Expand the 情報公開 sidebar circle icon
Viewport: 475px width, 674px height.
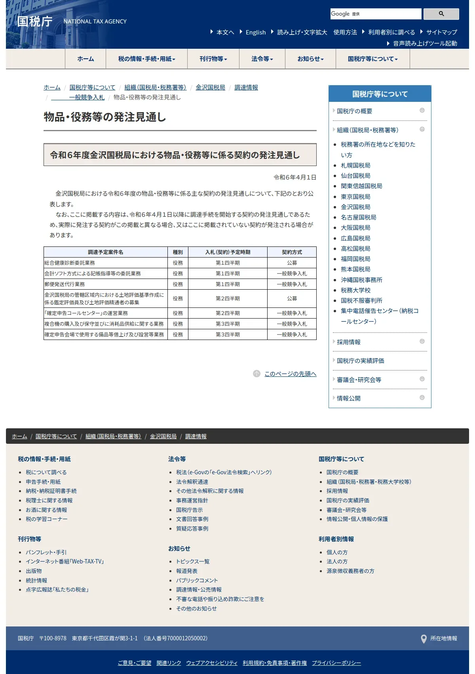click(x=422, y=397)
